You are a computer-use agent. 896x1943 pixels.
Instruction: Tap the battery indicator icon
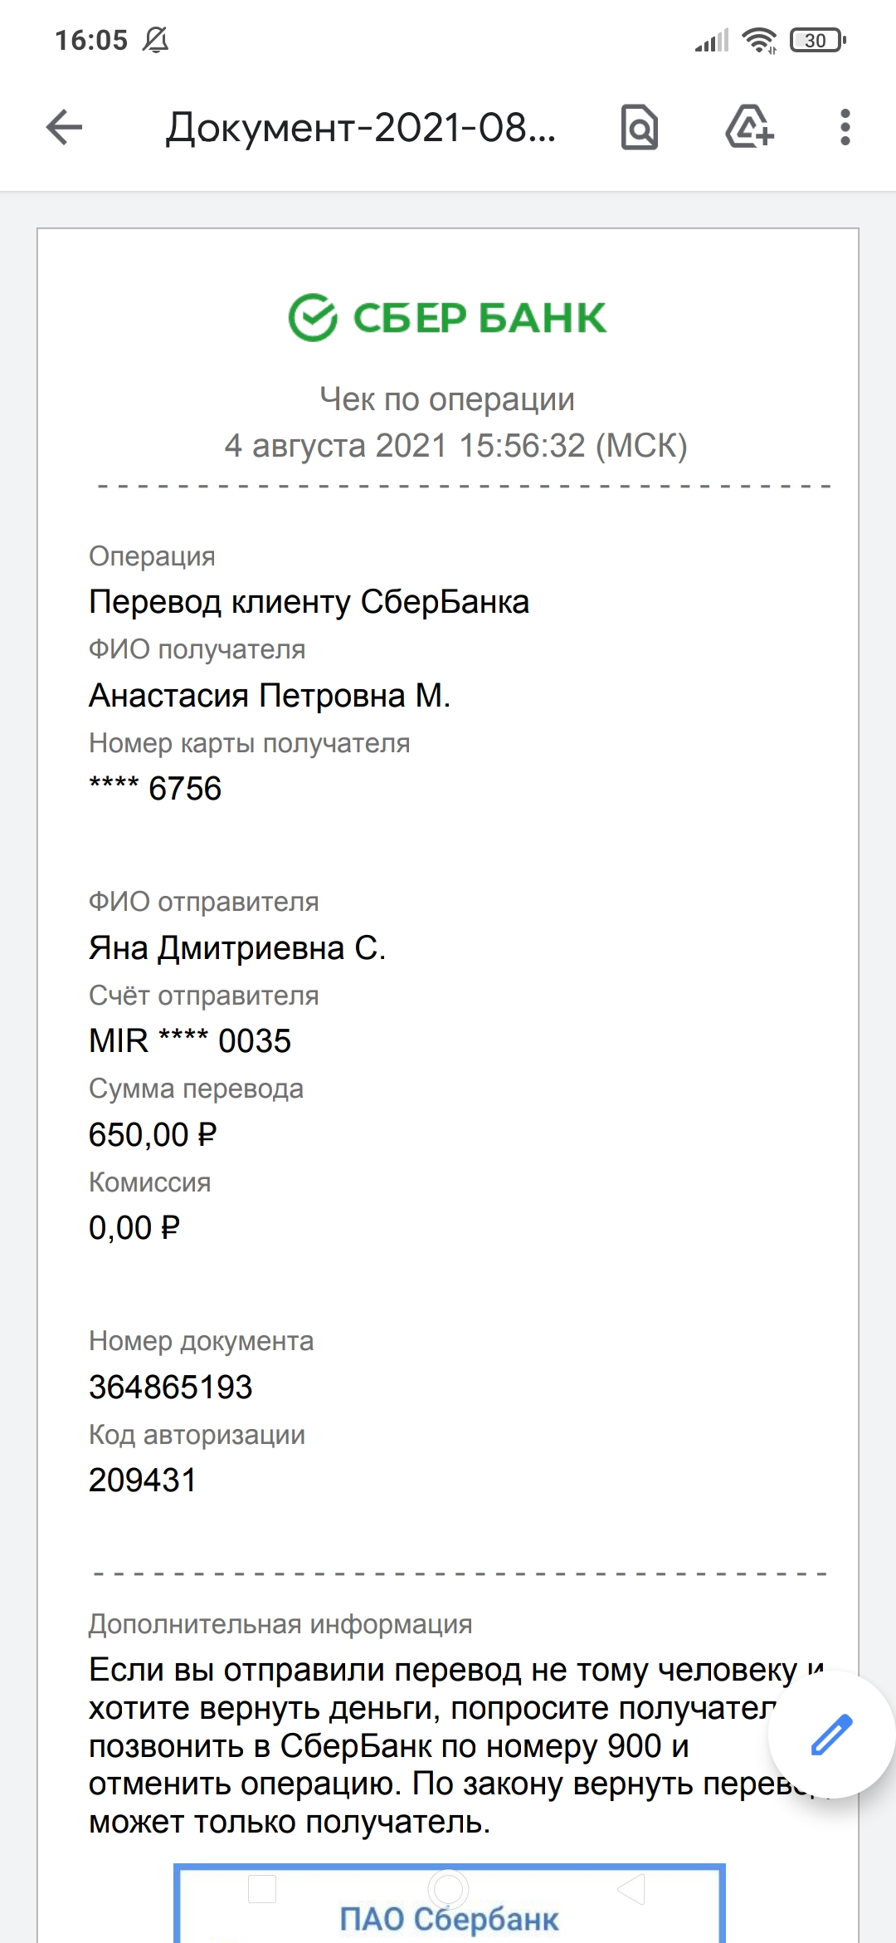click(x=817, y=40)
